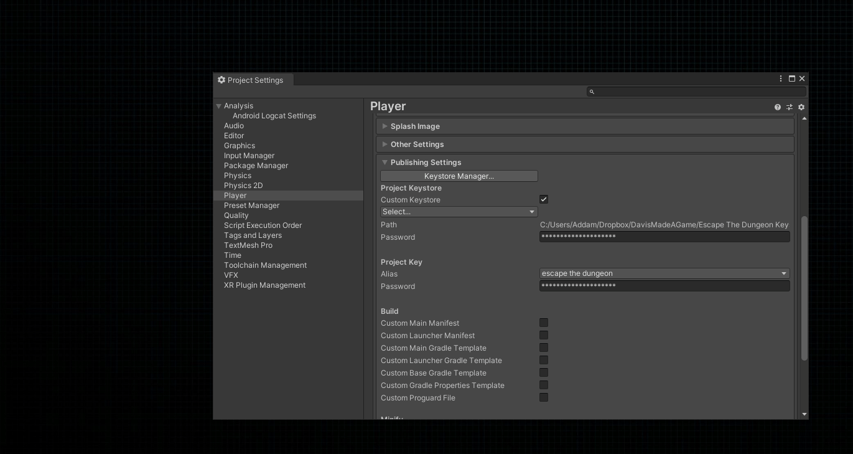Click the scroll down arrow of Player panel
This screenshot has height=454, width=853.
(804, 414)
